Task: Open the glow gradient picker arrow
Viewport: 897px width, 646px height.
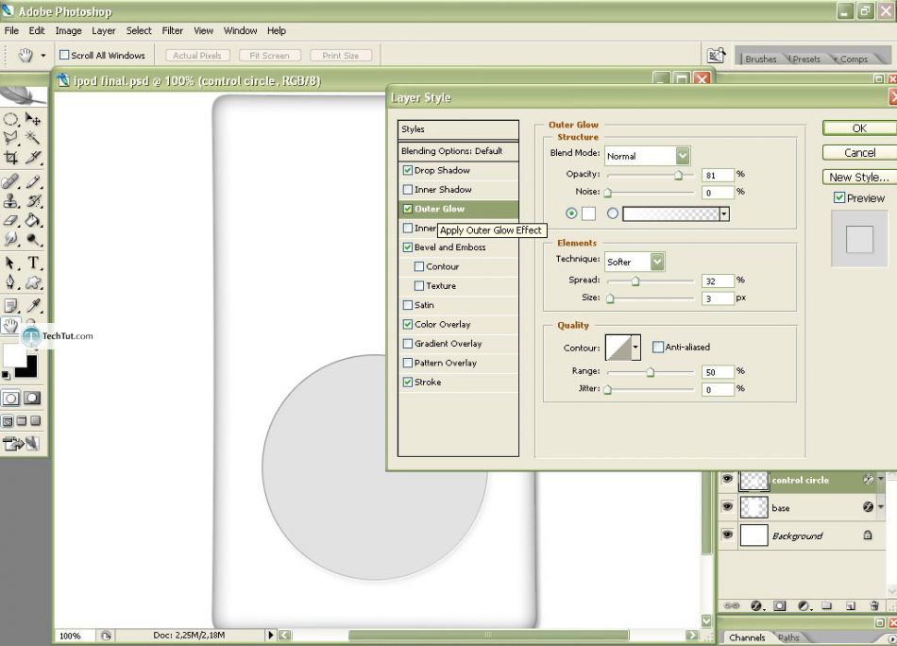Action: [724, 214]
